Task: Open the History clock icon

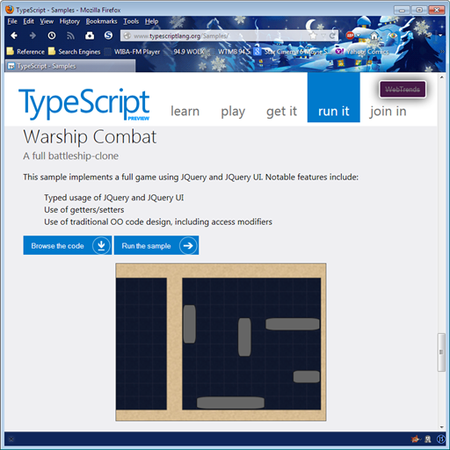Action: [x=52, y=36]
